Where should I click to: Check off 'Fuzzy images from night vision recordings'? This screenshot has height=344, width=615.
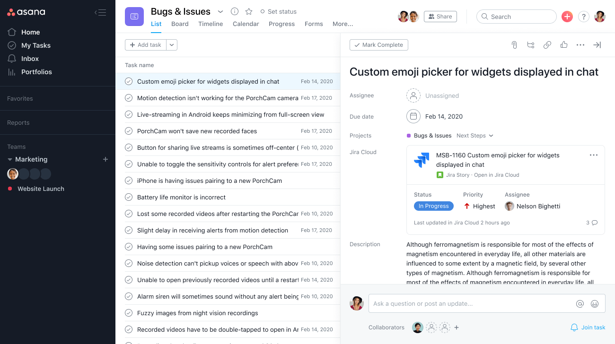point(129,313)
